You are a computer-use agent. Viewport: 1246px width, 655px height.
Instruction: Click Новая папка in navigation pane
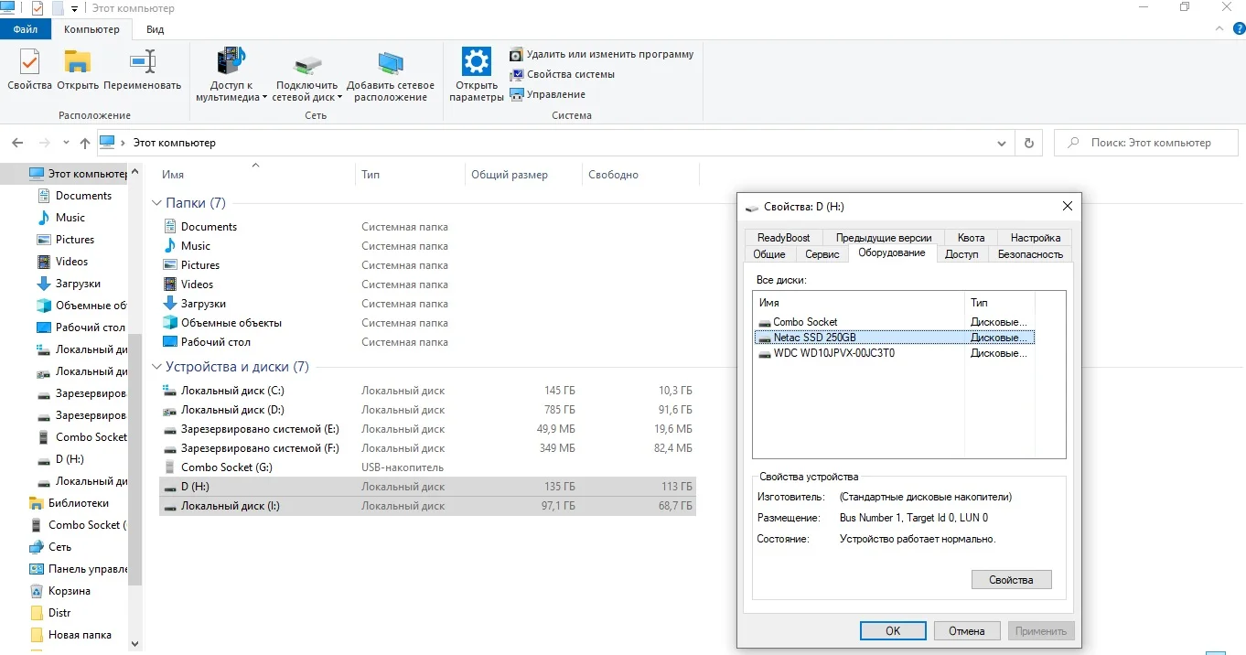tap(80, 635)
